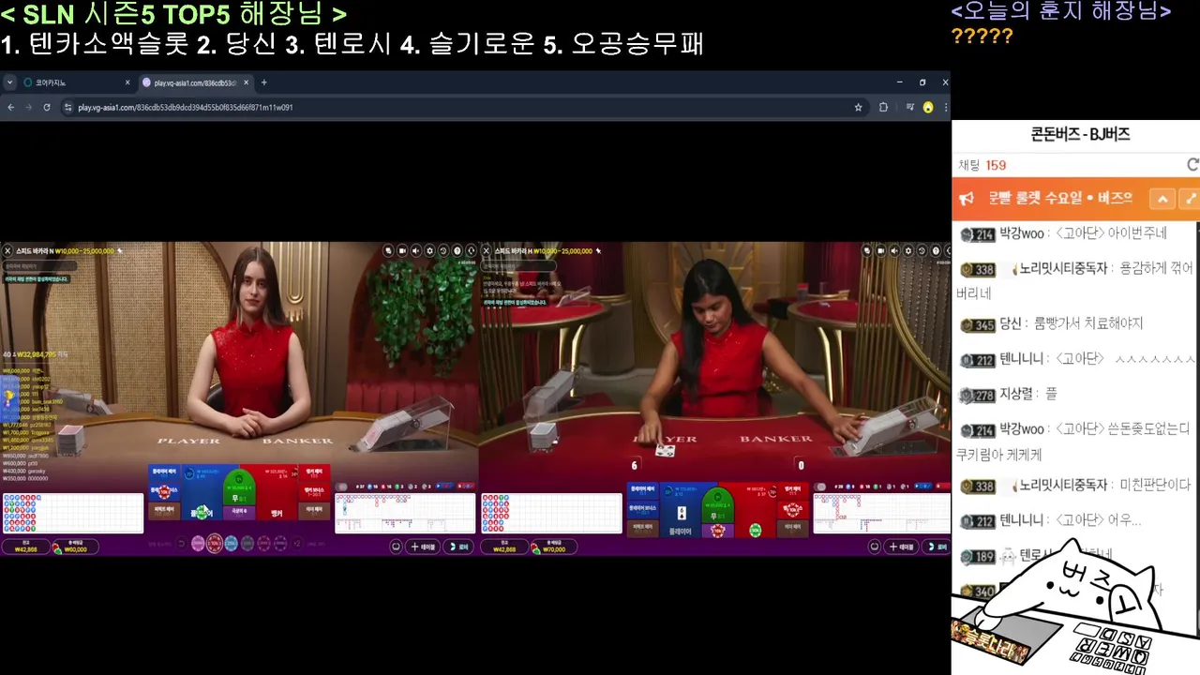This screenshot has width=1200, height=675.
Task: Open browser extensions puzzle icon
Action: 883,108
